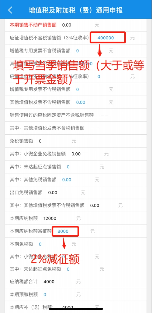Image resolution: width=152 pixels, height=313 pixels.
Task: Edit the 3% rate sales amount field showing 400000
Action: (x=105, y=38)
